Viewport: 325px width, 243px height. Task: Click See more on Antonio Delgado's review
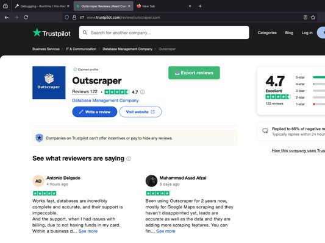88,231
